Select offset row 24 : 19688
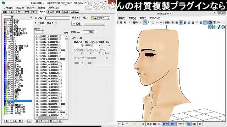The image size is (227, 127). (x=50, y=104)
